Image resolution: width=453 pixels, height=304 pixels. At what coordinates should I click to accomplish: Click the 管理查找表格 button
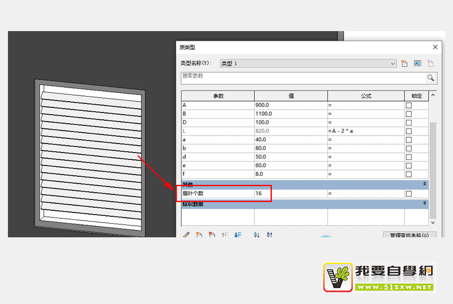point(409,234)
